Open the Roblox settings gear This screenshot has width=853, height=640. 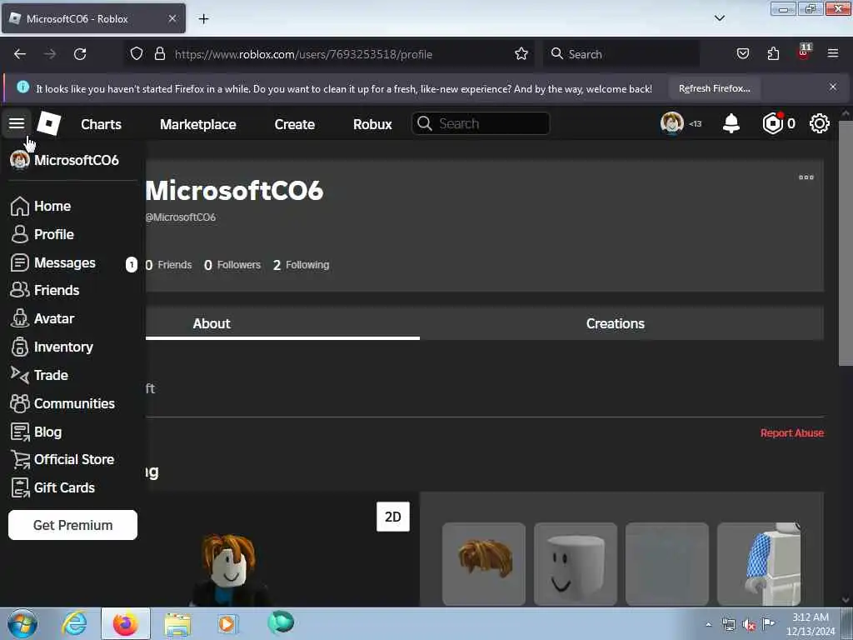tap(820, 123)
